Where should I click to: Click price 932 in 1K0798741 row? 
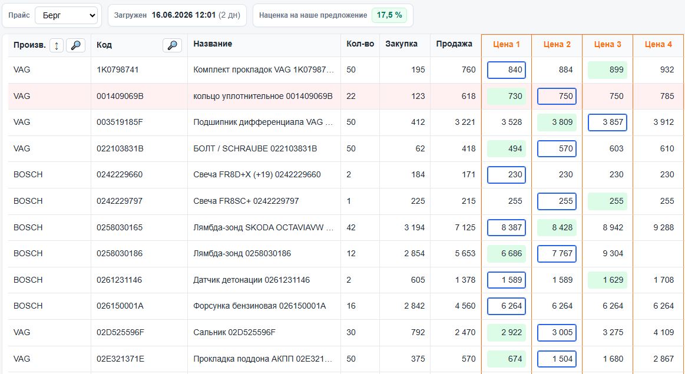(x=667, y=70)
